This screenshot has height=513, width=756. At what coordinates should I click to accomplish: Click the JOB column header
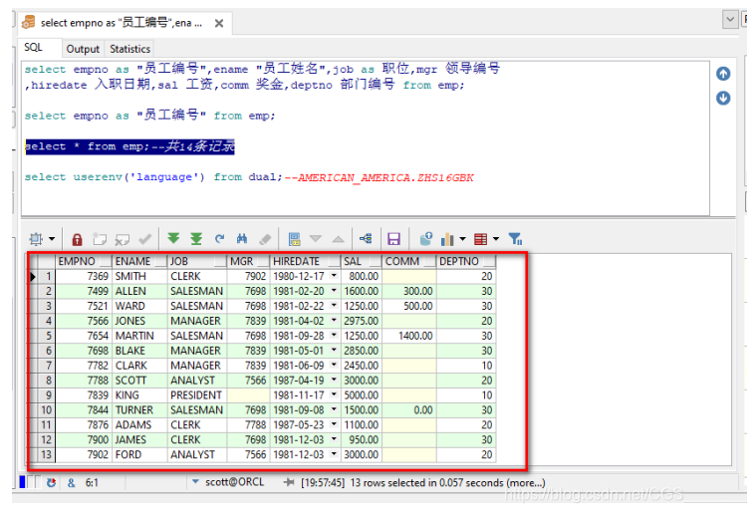coord(197,261)
